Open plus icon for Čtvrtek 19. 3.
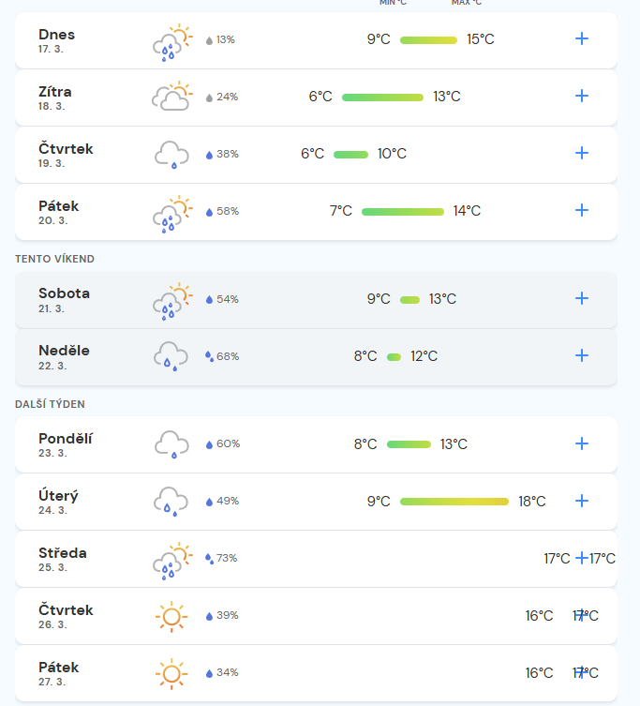Image resolution: width=640 pixels, height=706 pixels. (582, 153)
